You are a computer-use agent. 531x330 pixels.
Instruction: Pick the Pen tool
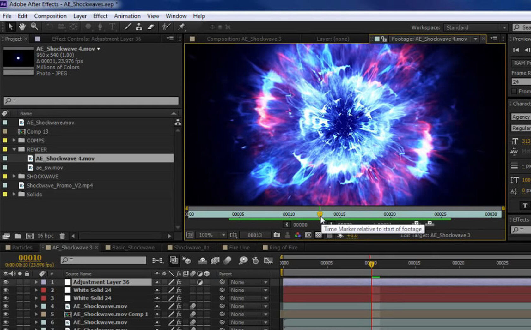(x=100, y=27)
